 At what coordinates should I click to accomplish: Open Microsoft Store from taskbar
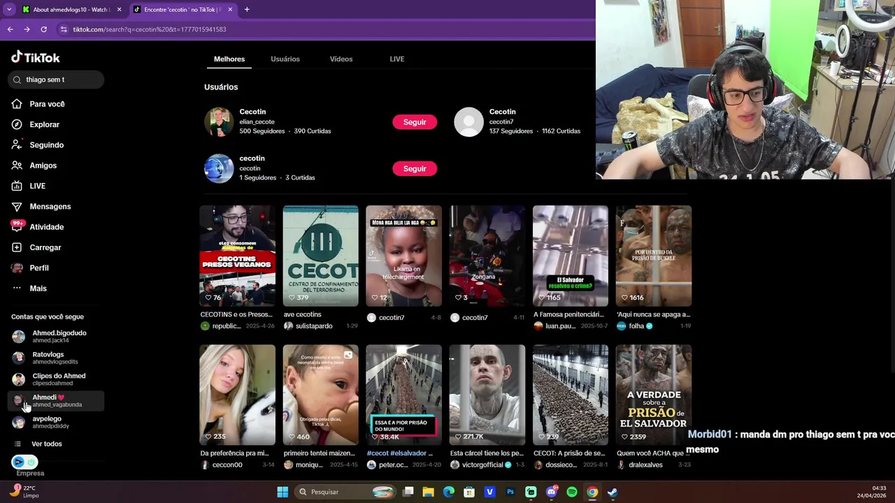coord(469,492)
